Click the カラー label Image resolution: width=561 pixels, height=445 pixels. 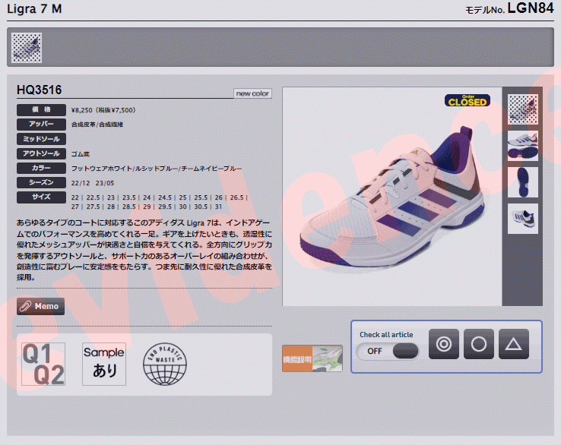point(41,168)
